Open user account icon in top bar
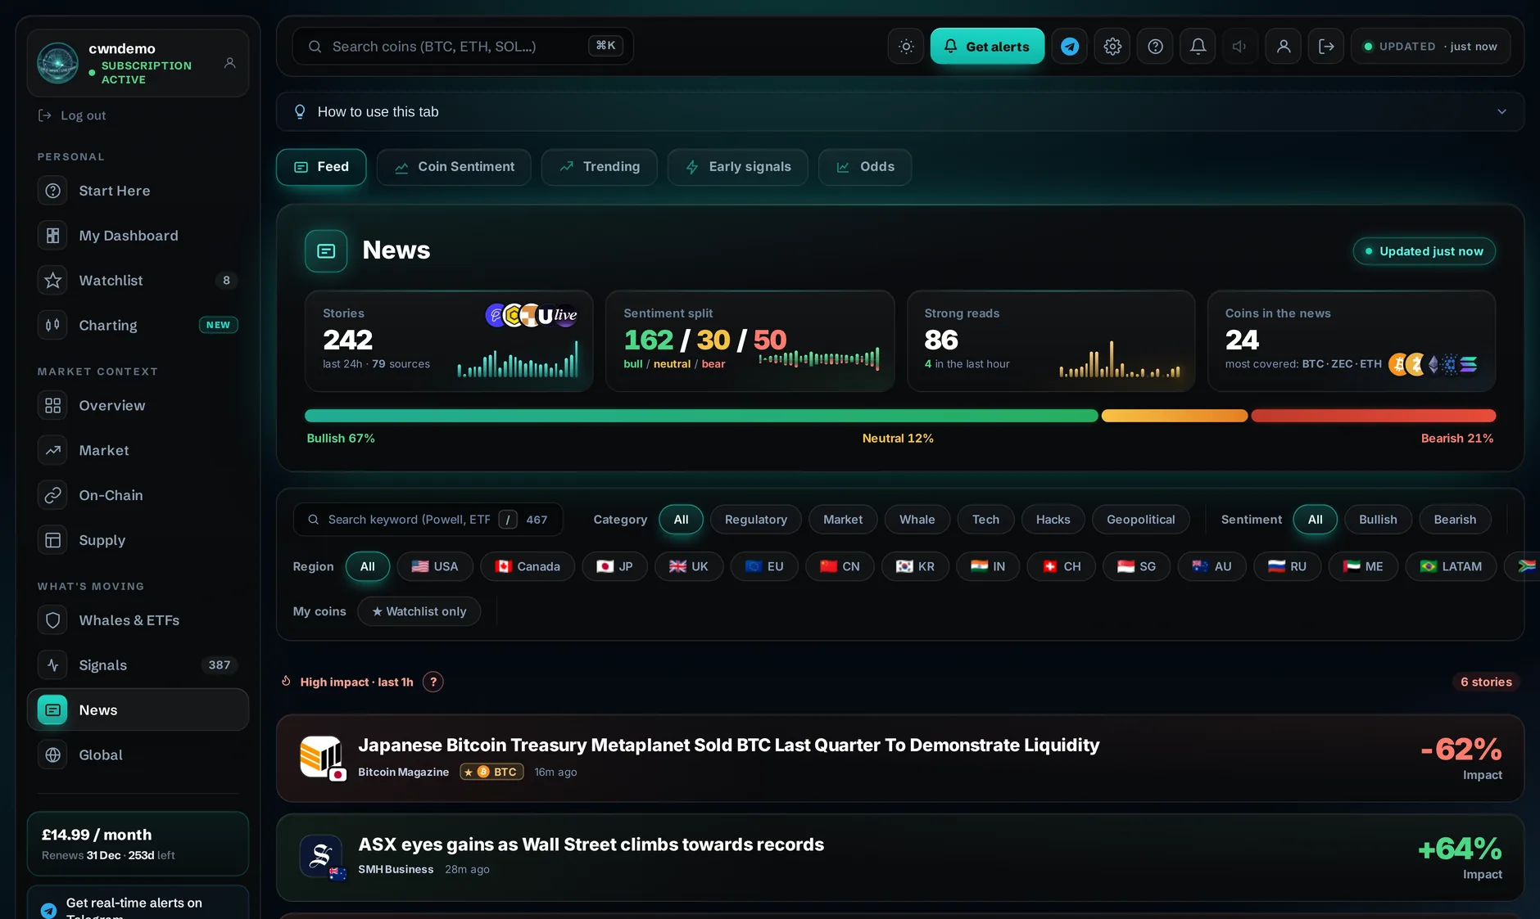This screenshot has height=919, width=1540. coord(1284,47)
